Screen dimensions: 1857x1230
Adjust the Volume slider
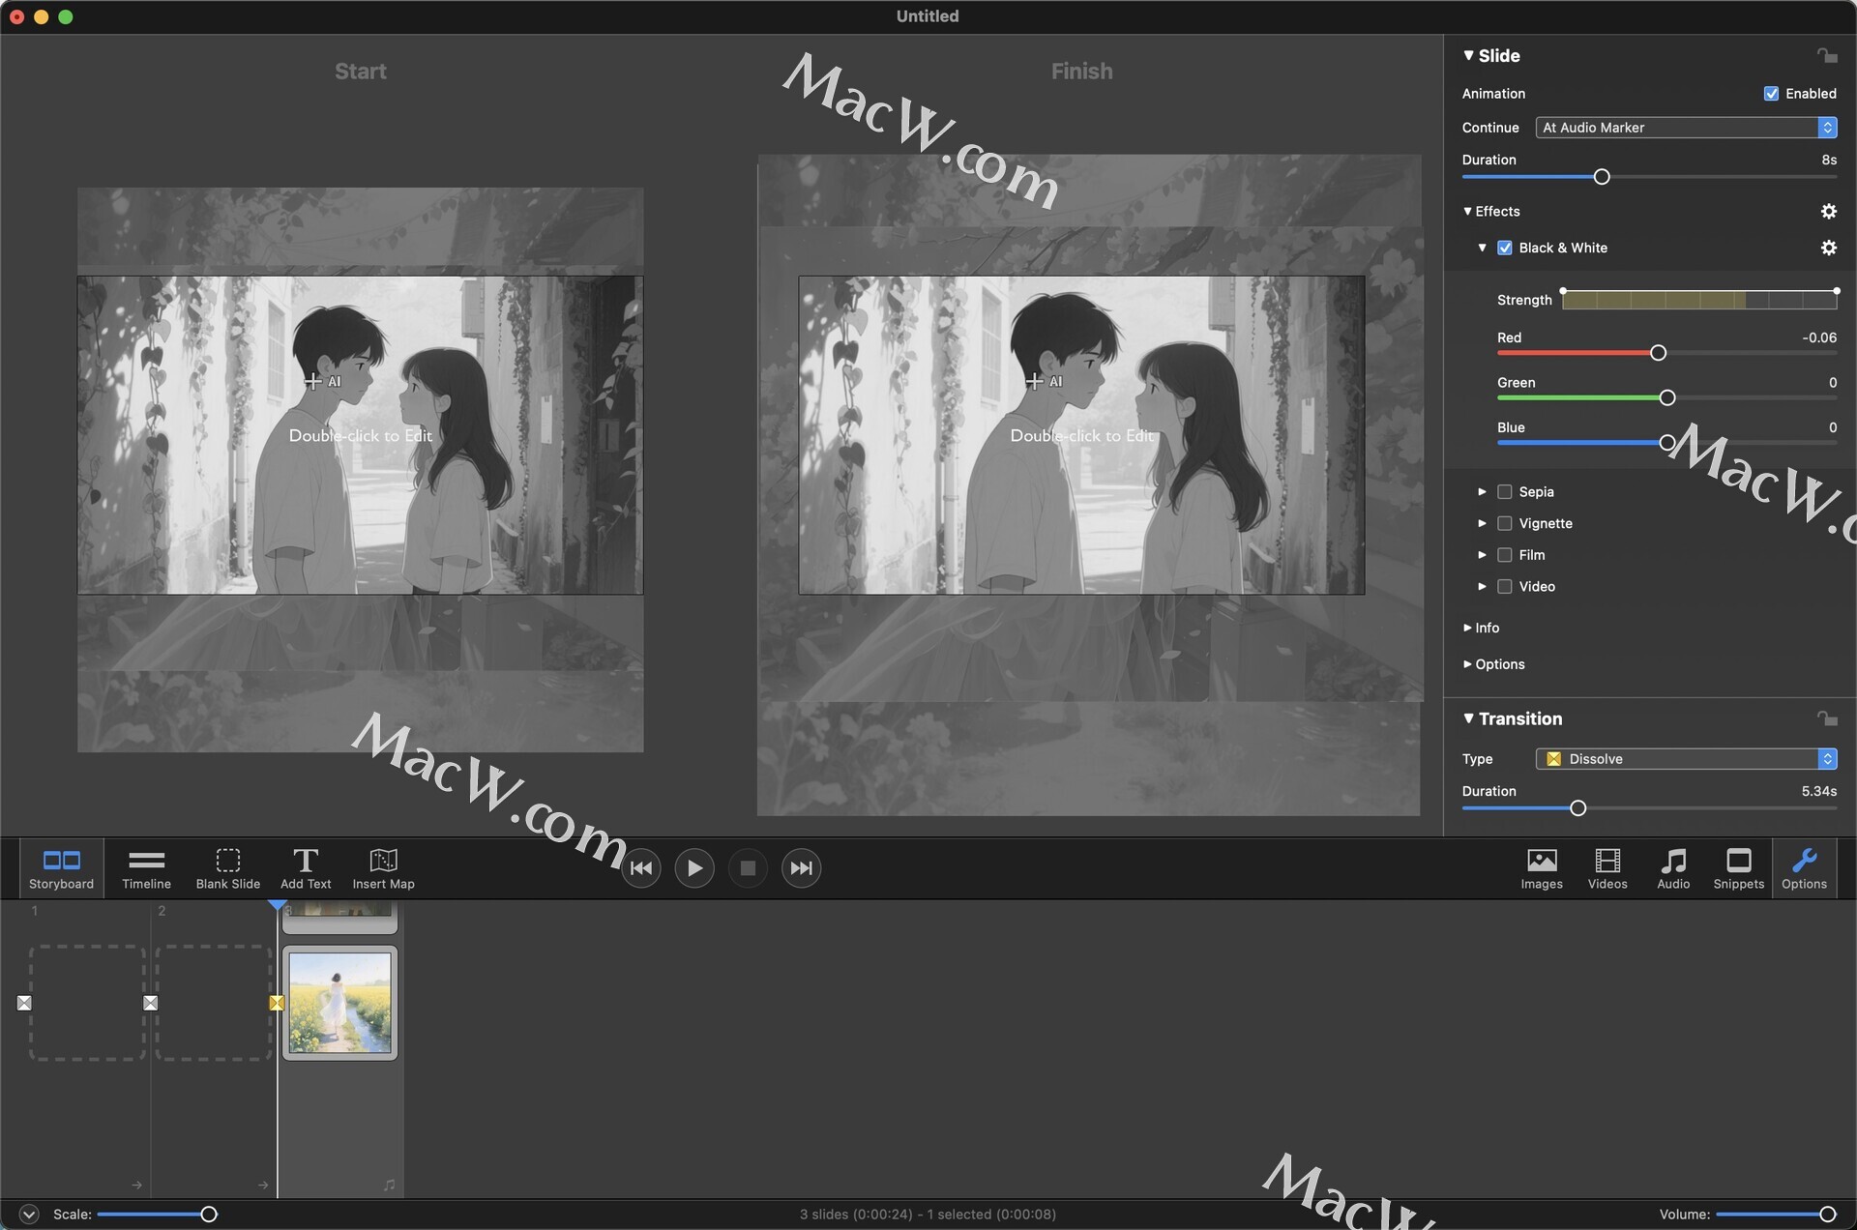tap(1827, 1215)
